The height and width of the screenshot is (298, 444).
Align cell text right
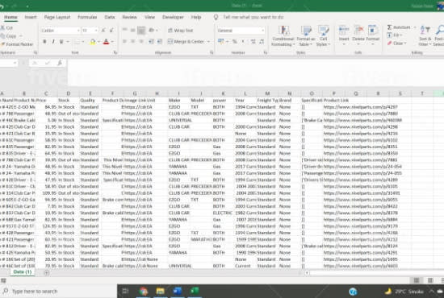tap(141, 42)
